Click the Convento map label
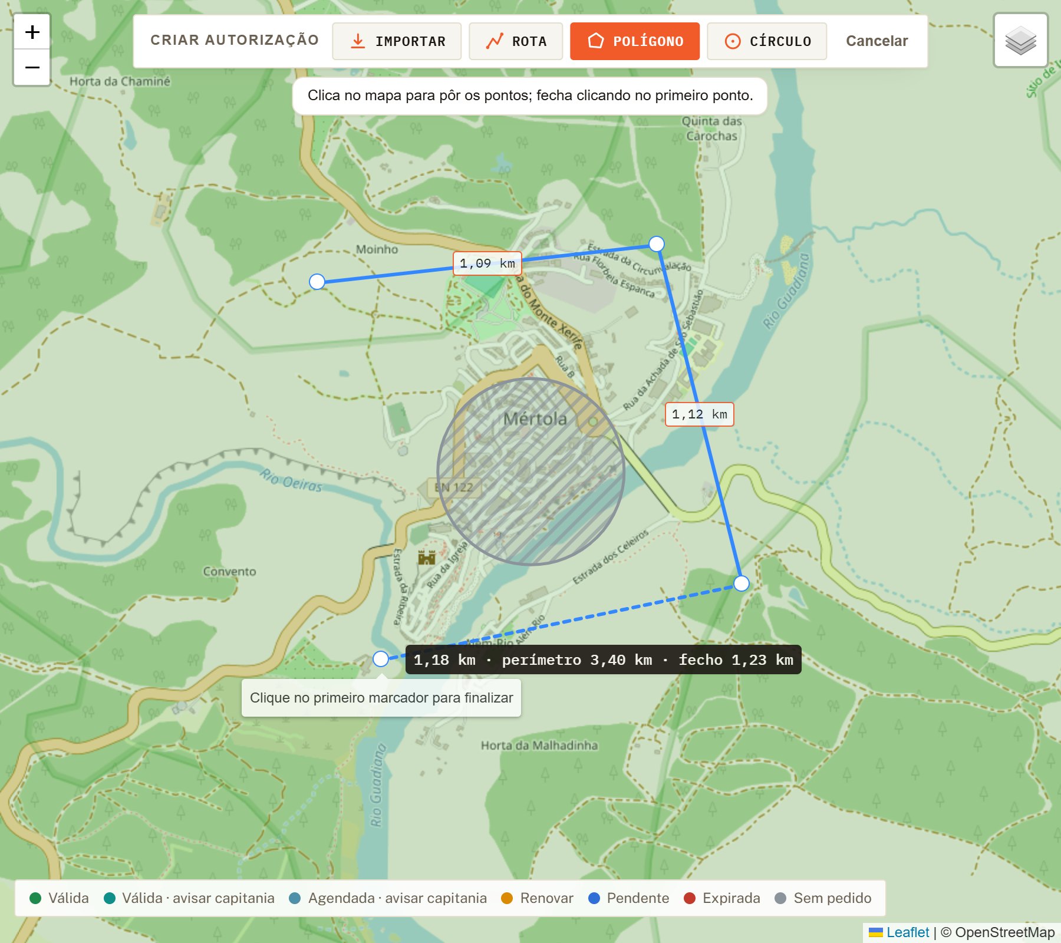Screen dimensions: 1061x943 [230, 572]
